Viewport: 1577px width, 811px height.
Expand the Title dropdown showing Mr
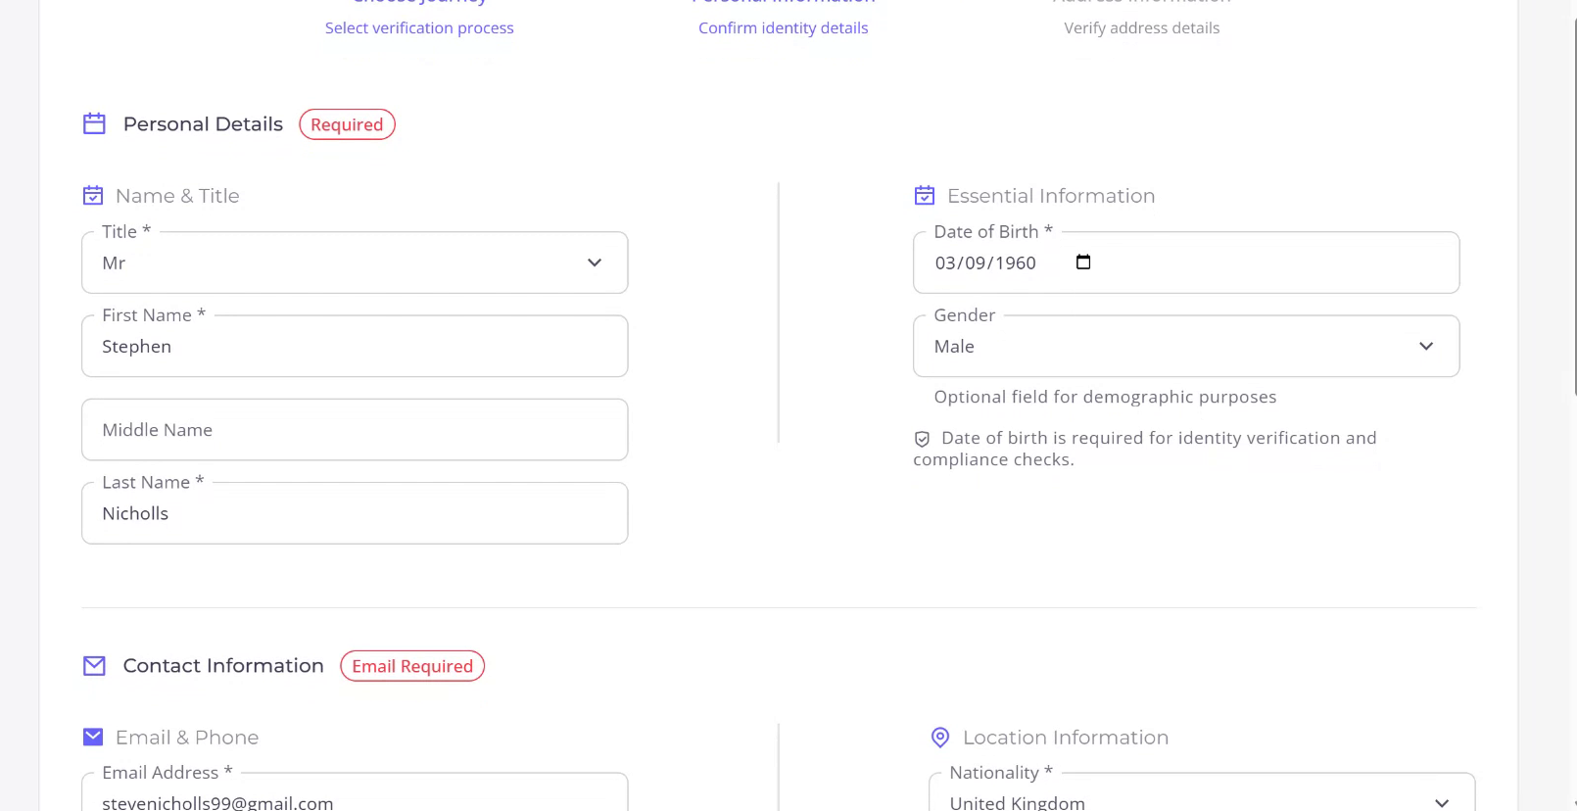(x=355, y=262)
